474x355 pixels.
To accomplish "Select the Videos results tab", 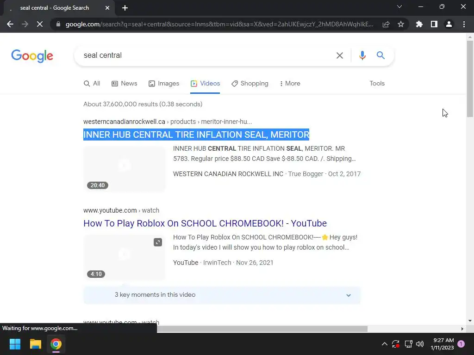I will coord(205,83).
